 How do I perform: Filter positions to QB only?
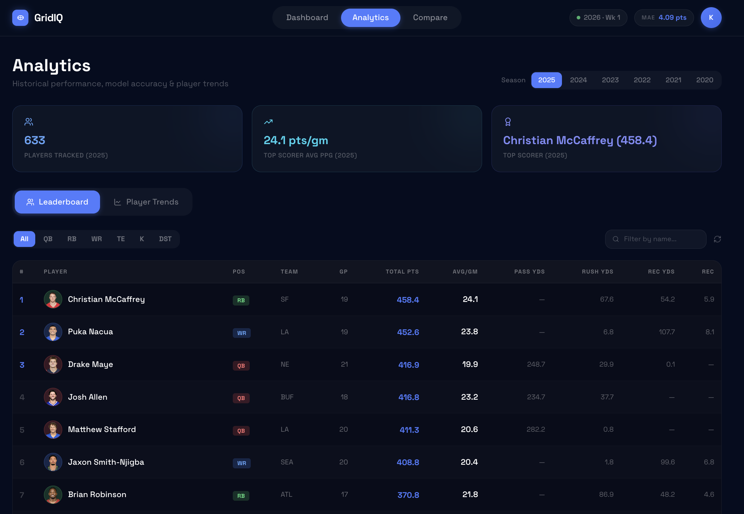[x=48, y=239]
